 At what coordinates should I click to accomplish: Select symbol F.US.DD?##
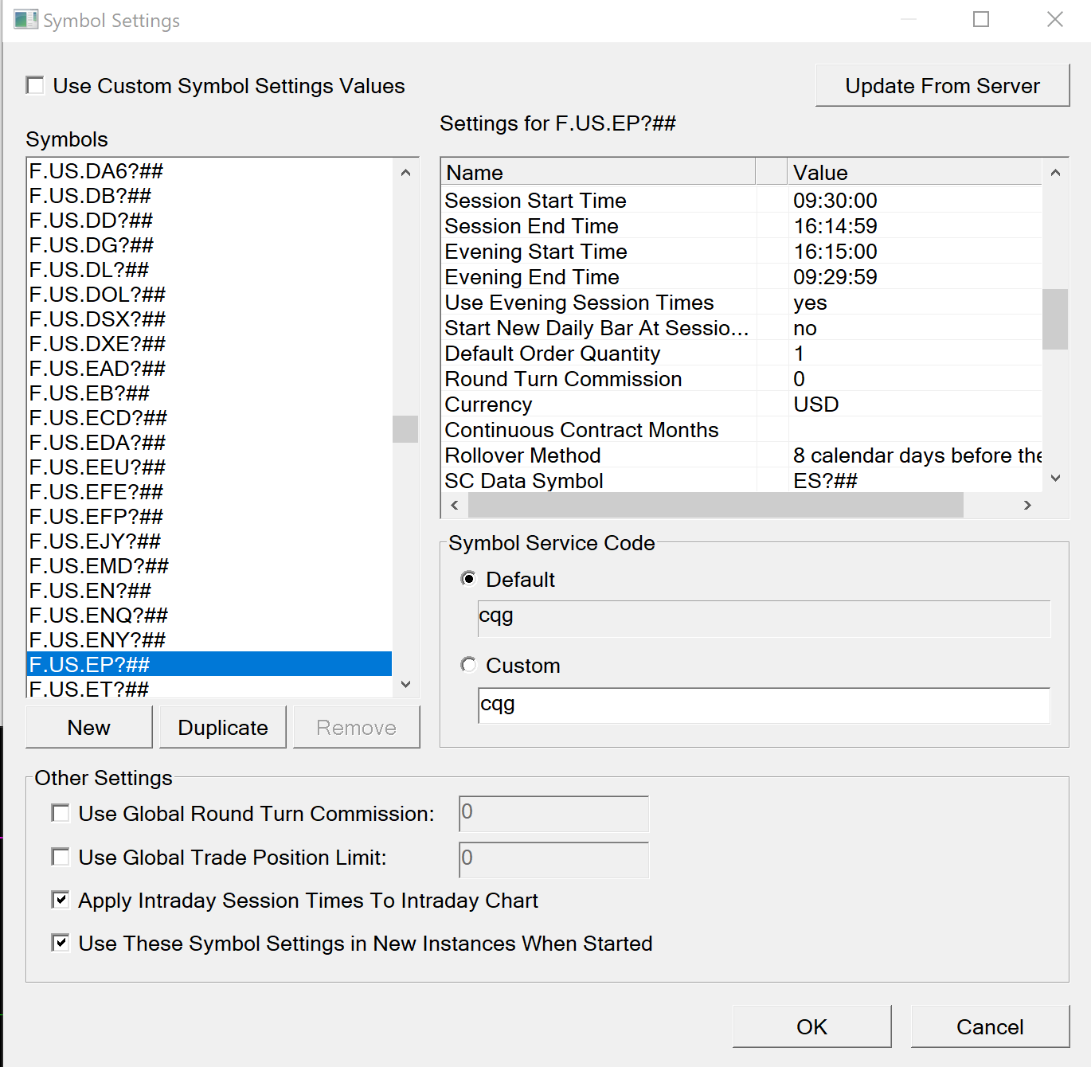(x=209, y=221)
